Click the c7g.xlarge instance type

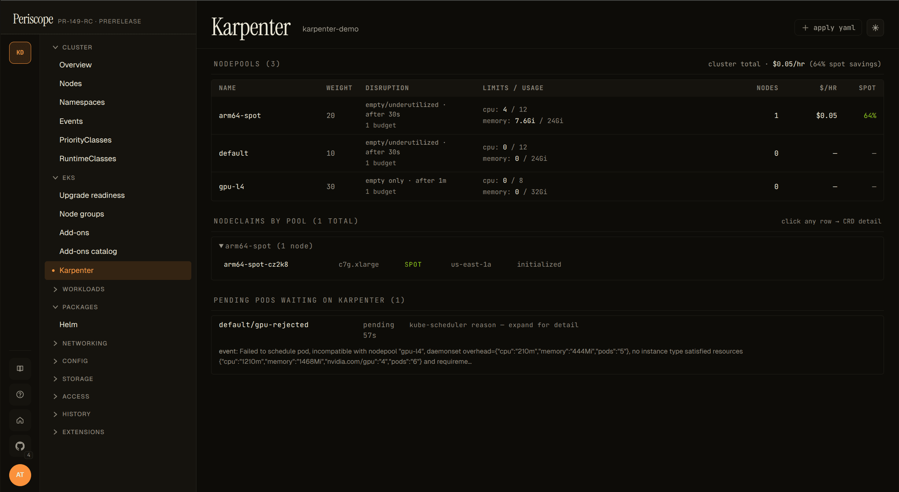coord(358,265)
